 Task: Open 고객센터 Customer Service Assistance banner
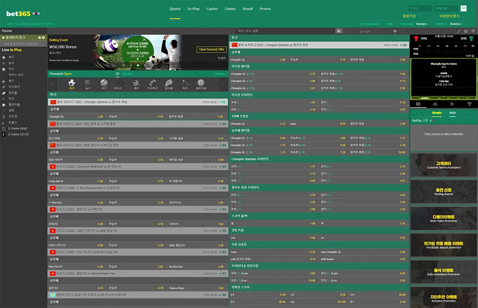click(444, 165)
